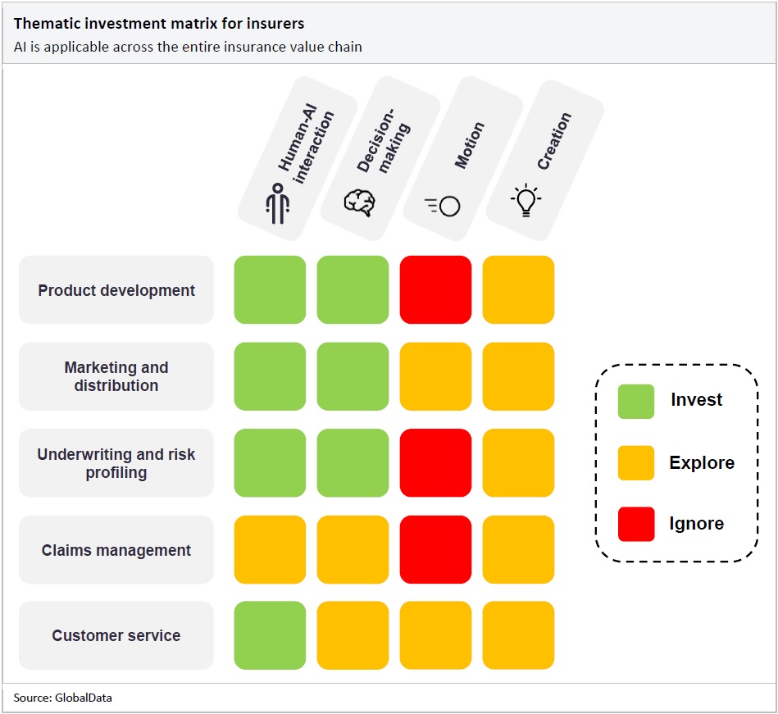Click the Source: GlobalData footer text

[x=62, y=698]
